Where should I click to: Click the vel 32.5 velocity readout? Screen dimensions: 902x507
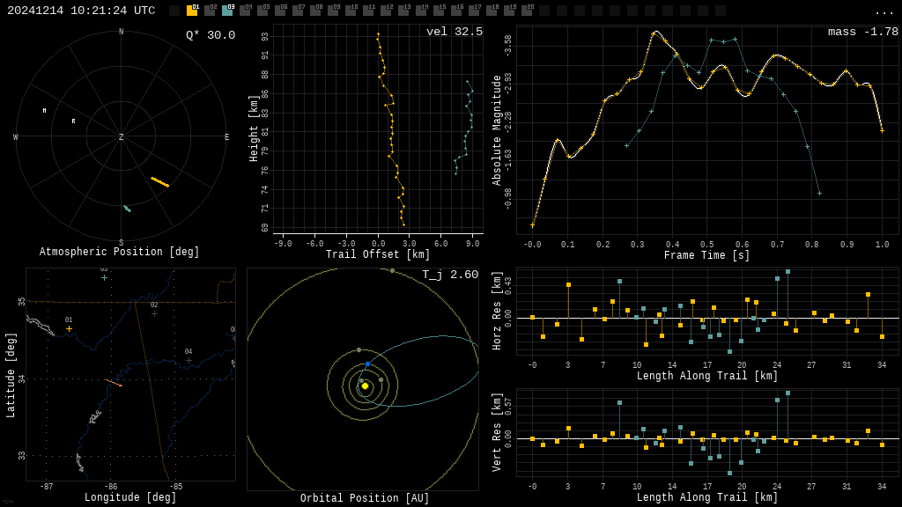(455, 32)
